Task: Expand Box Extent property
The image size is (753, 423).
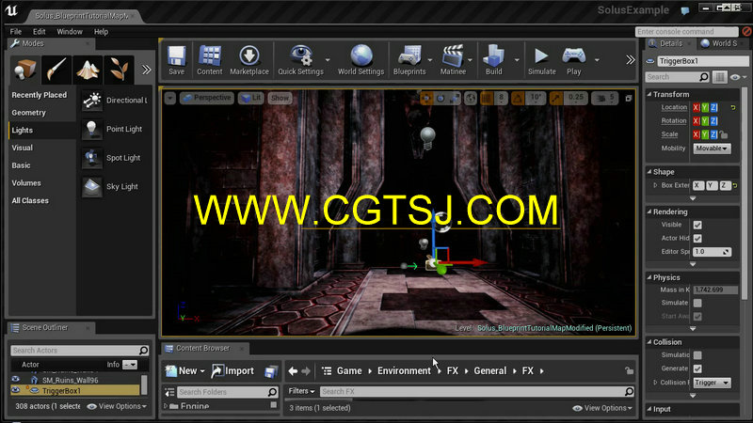Action: click(x=655, y=185)
